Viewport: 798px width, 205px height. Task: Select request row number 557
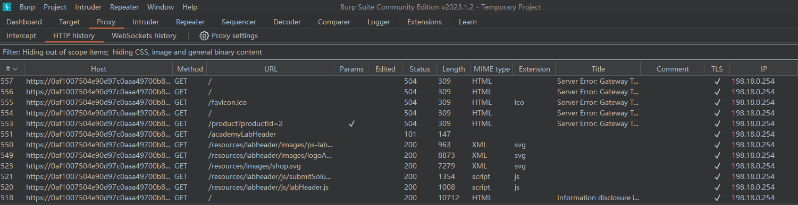(399, 81)
